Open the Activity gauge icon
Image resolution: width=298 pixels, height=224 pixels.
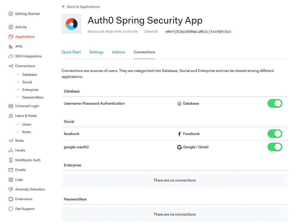coord(11,27)
